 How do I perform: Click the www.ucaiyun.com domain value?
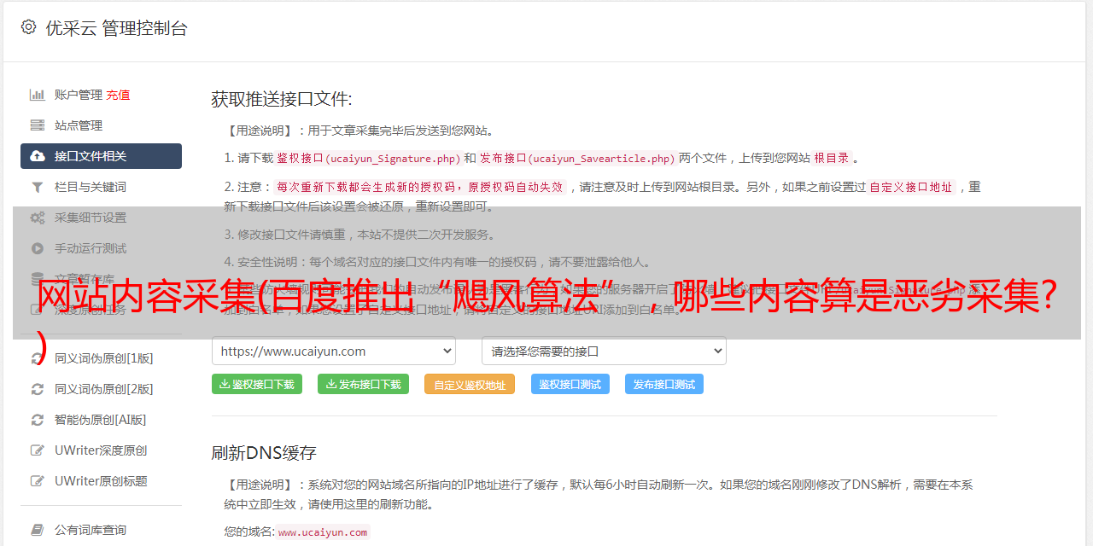point(323,532)
